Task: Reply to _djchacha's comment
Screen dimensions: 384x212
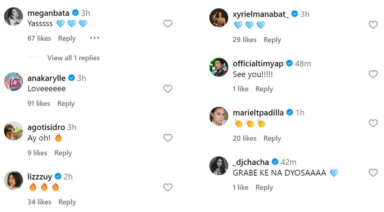Action: click(x=264, y=187)
